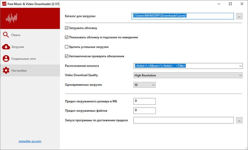Screen dimensions: 248x150
Task: Open the www.the-sz.com link
Action: (30, 141)
